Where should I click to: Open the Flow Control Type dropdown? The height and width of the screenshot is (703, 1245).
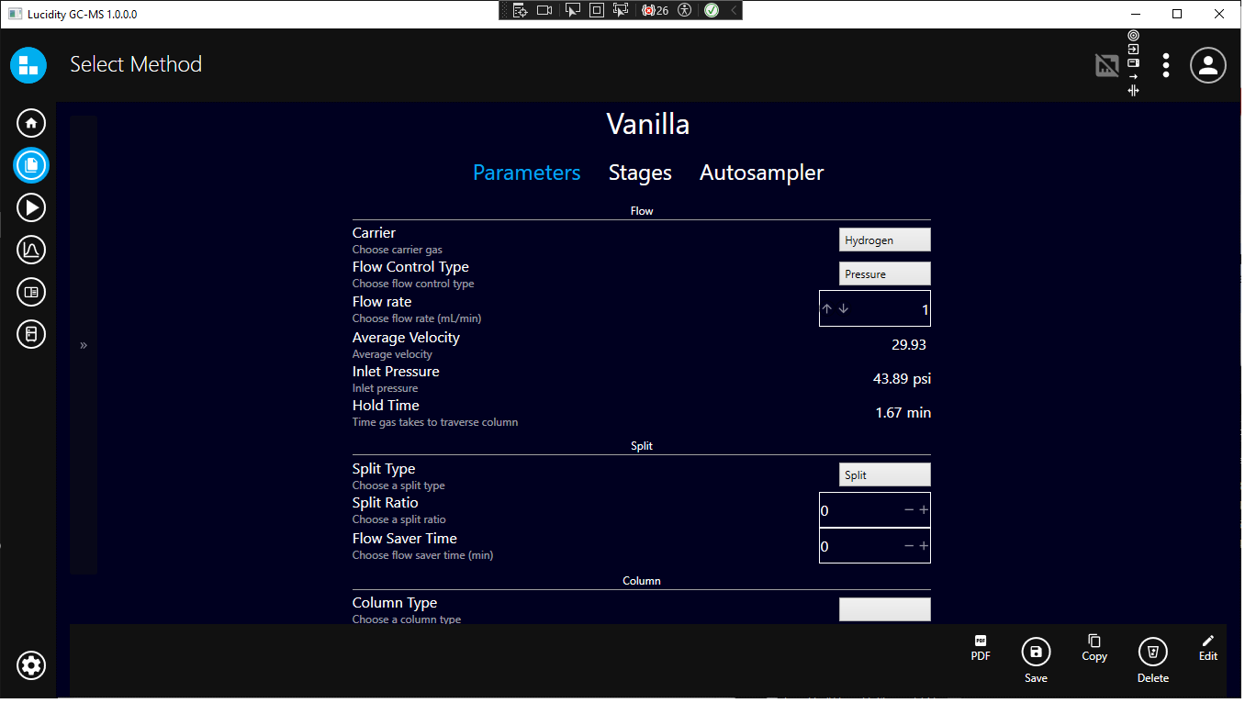coord(884,273)
